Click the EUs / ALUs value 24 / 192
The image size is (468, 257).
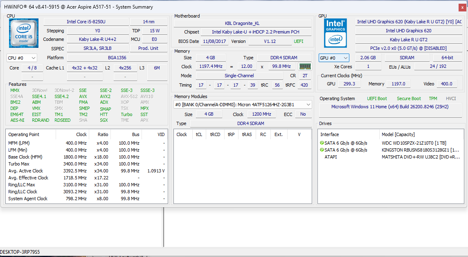click(438, 67)
